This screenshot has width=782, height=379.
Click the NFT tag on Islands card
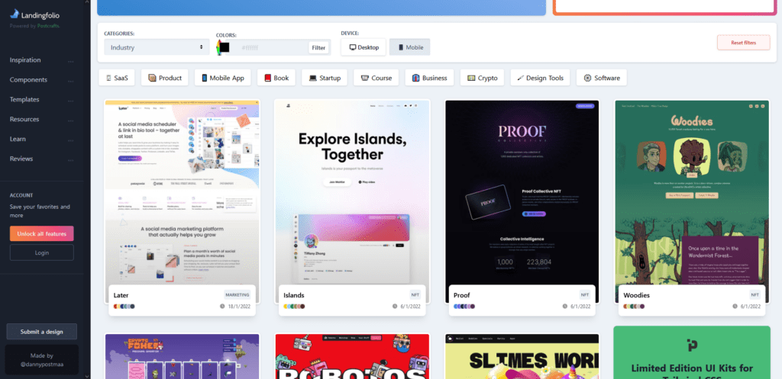click(415, 295)
